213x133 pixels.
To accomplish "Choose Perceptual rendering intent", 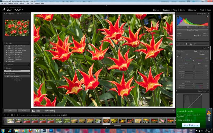I will tap(197, 36).
